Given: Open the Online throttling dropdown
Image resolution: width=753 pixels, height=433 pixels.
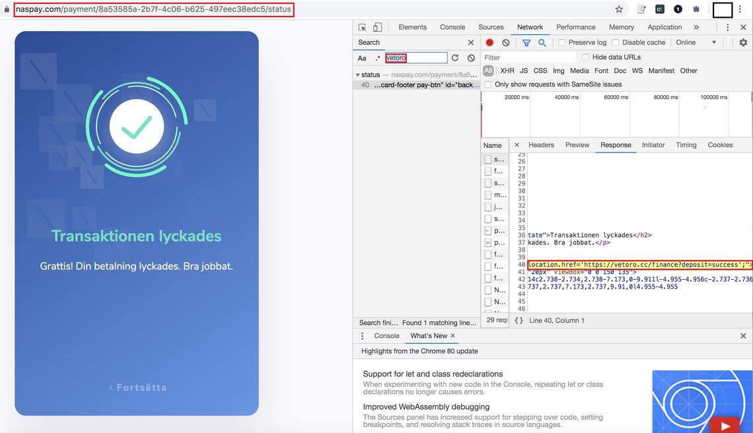Looking at the screenshot, I should coord(695,42).
